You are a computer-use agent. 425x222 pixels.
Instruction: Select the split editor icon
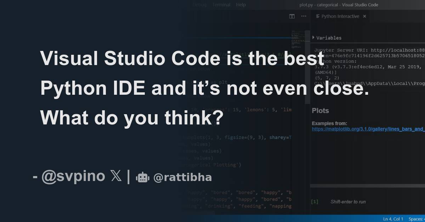click(x=291, y=16)
